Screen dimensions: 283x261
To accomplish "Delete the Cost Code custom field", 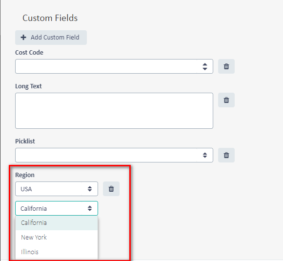I will tap(226, 66).
